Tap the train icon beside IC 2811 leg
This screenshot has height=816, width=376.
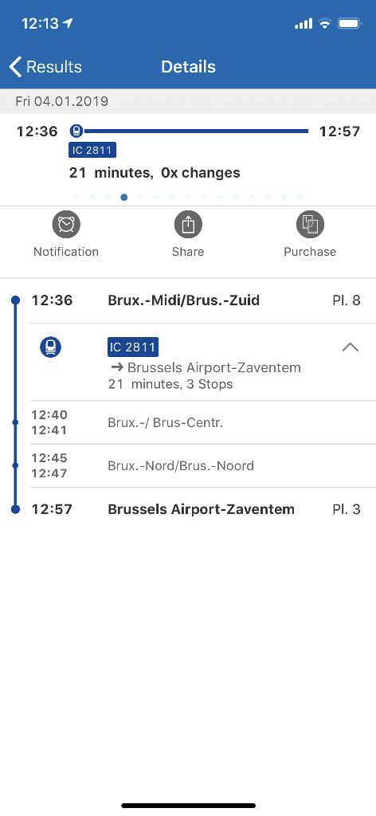(50, 347)
